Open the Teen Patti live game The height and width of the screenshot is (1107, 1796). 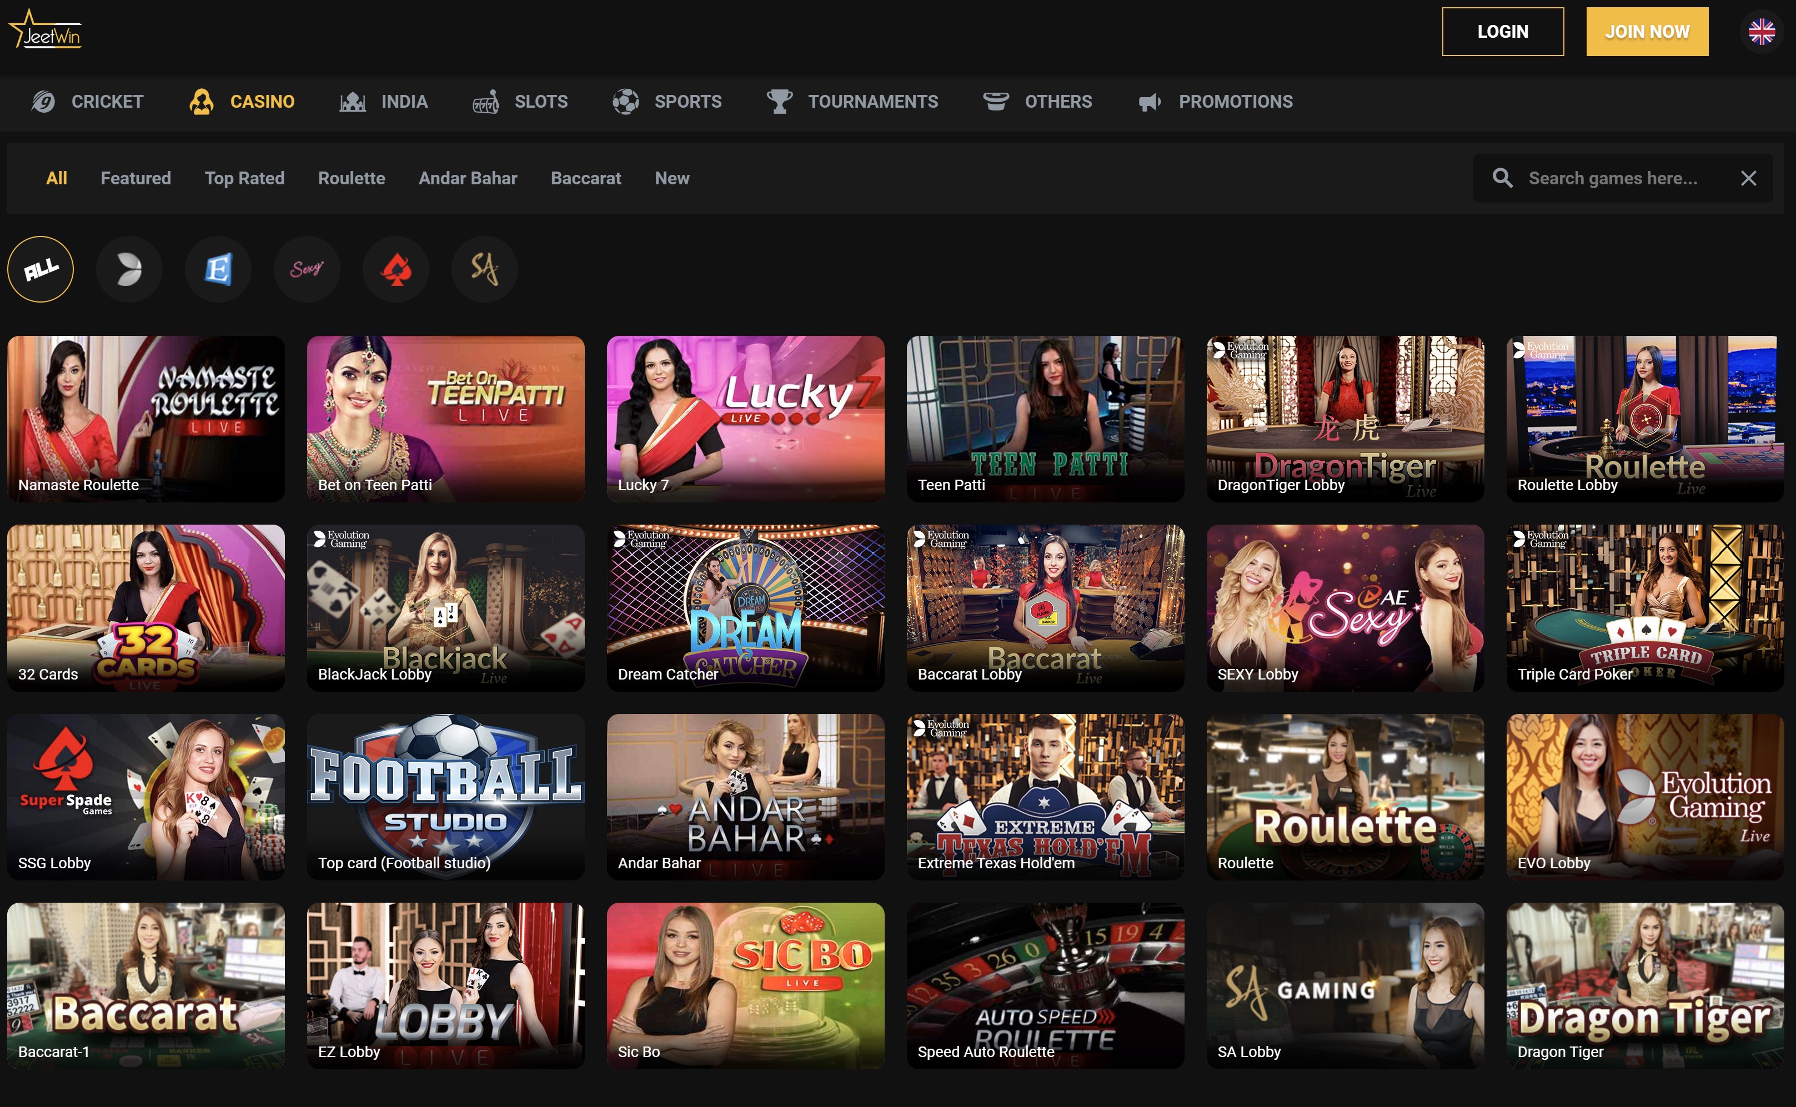coord(1045,419)
